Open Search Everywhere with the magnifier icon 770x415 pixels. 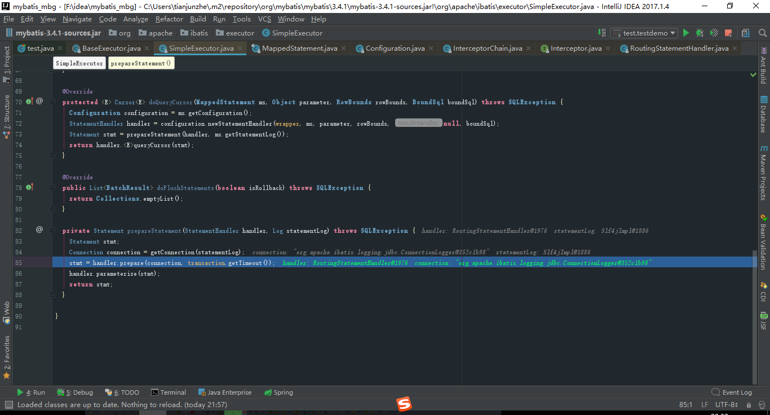pos(762,33)
